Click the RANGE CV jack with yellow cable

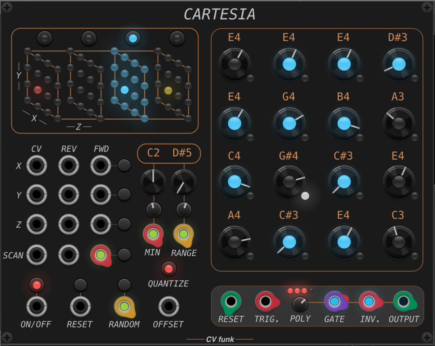[x=184, y=234]
